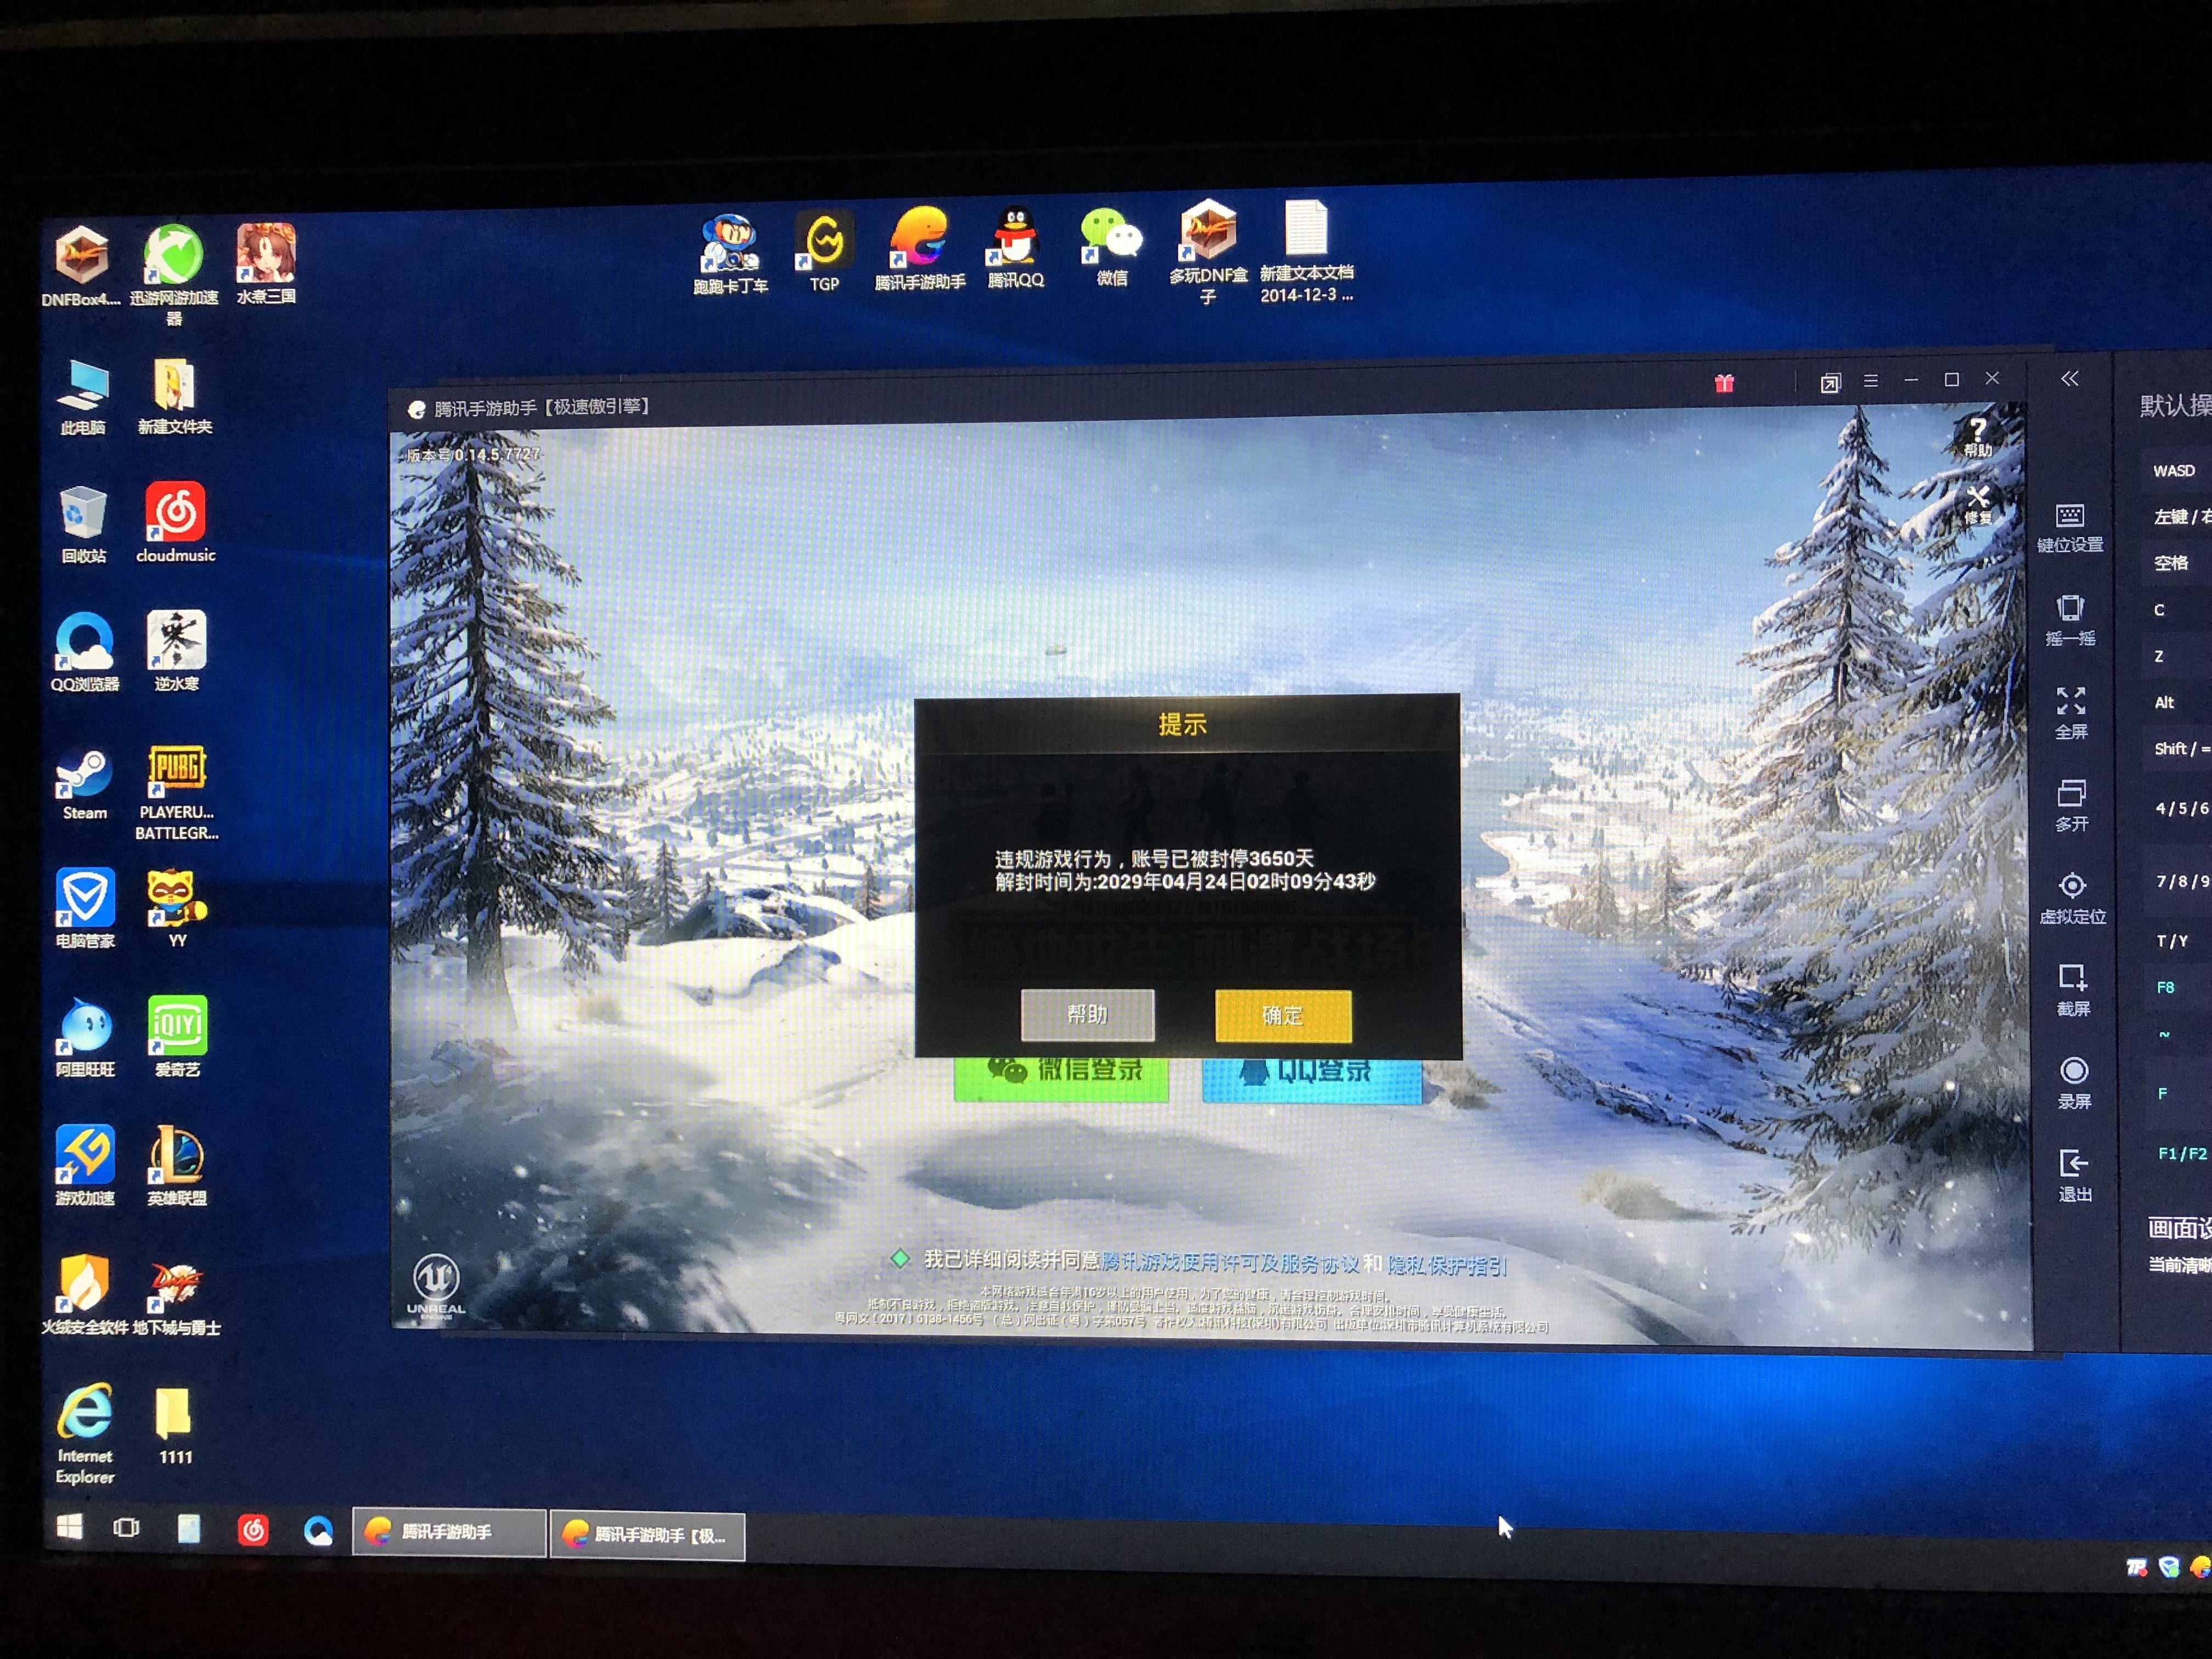Open the 隐私保护指引 link
This screenshot has height=1659, width=2212.
1447,1266
